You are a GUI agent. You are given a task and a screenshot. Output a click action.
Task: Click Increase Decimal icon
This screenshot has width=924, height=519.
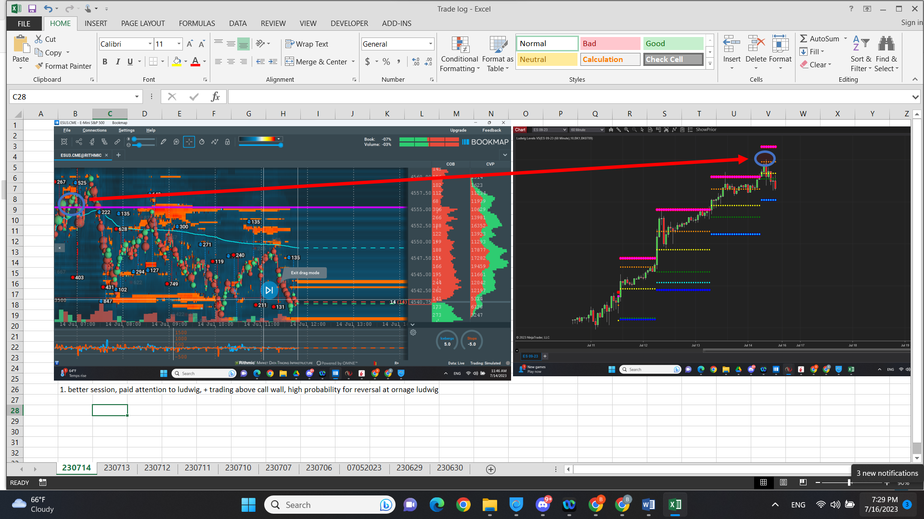(x=416, y=62)
